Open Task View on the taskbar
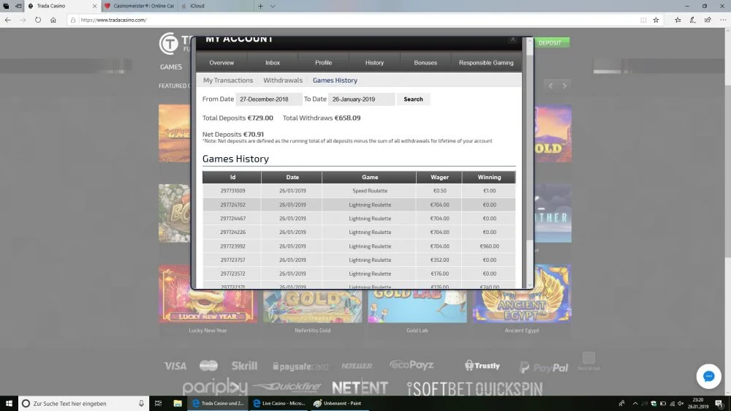 (158, 403)
